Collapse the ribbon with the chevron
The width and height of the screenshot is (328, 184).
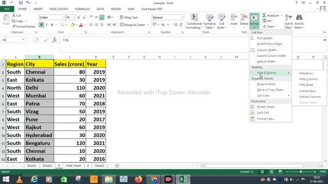(324, 32)
